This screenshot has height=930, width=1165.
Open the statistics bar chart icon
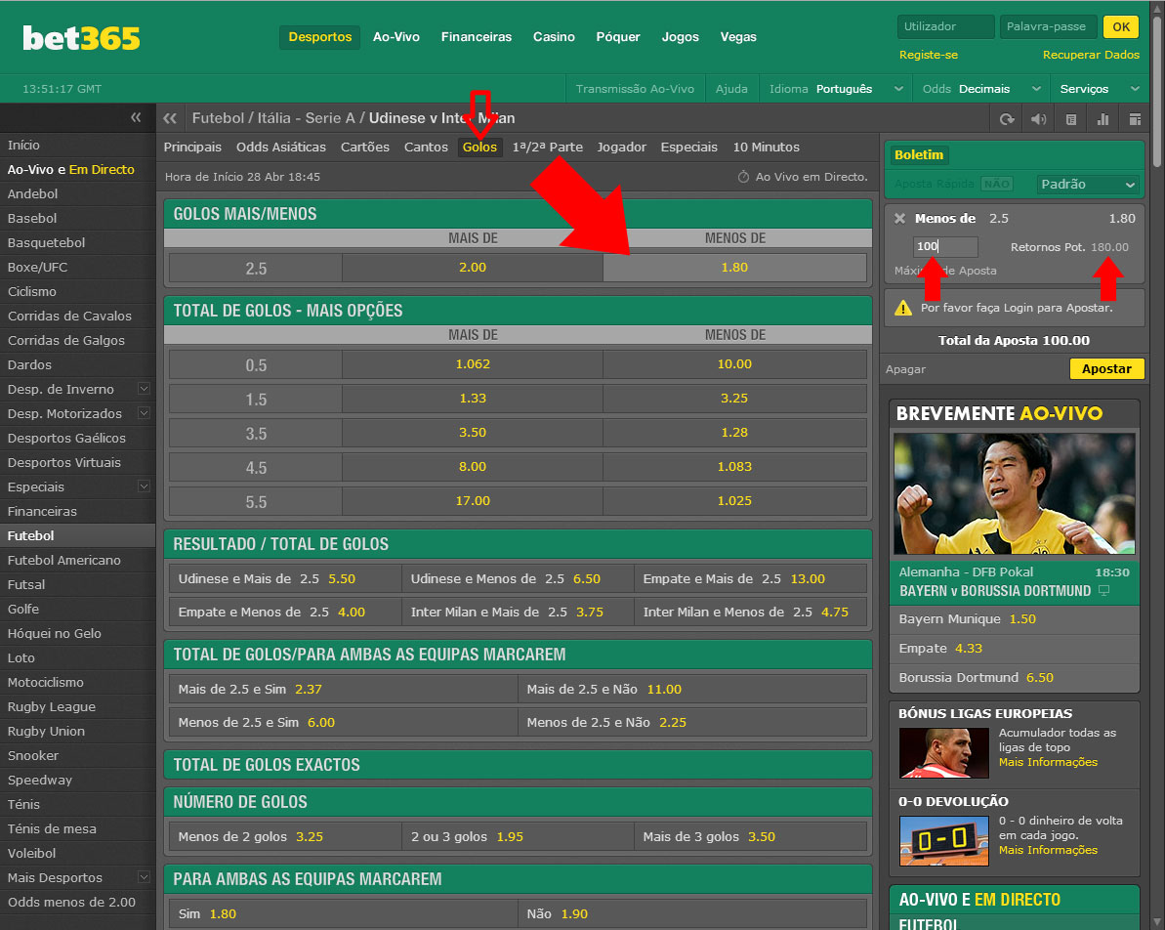[x=1103, y=119]
